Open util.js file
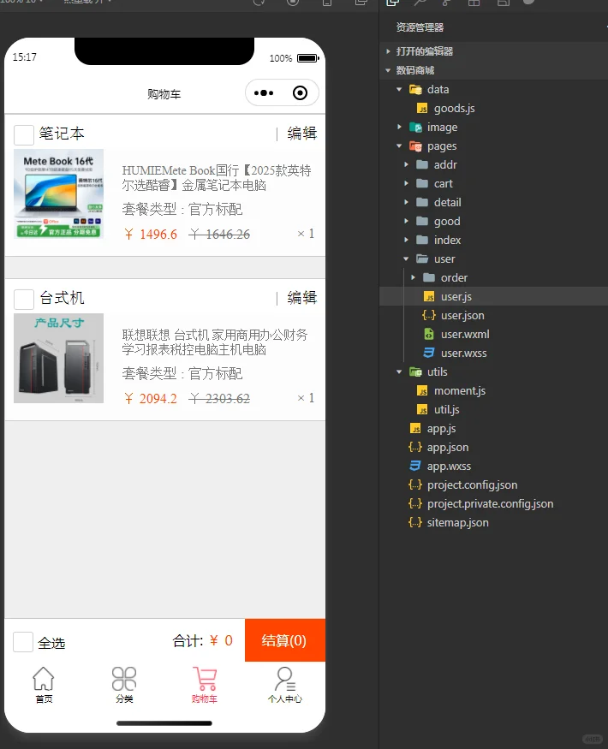 tap(446, 409)
